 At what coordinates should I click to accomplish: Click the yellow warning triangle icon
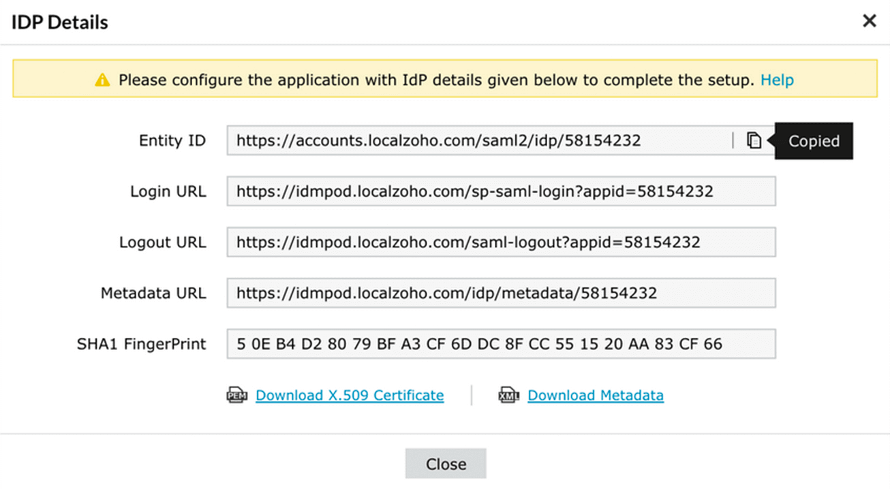pyautogui.click(x=102, y=80)
